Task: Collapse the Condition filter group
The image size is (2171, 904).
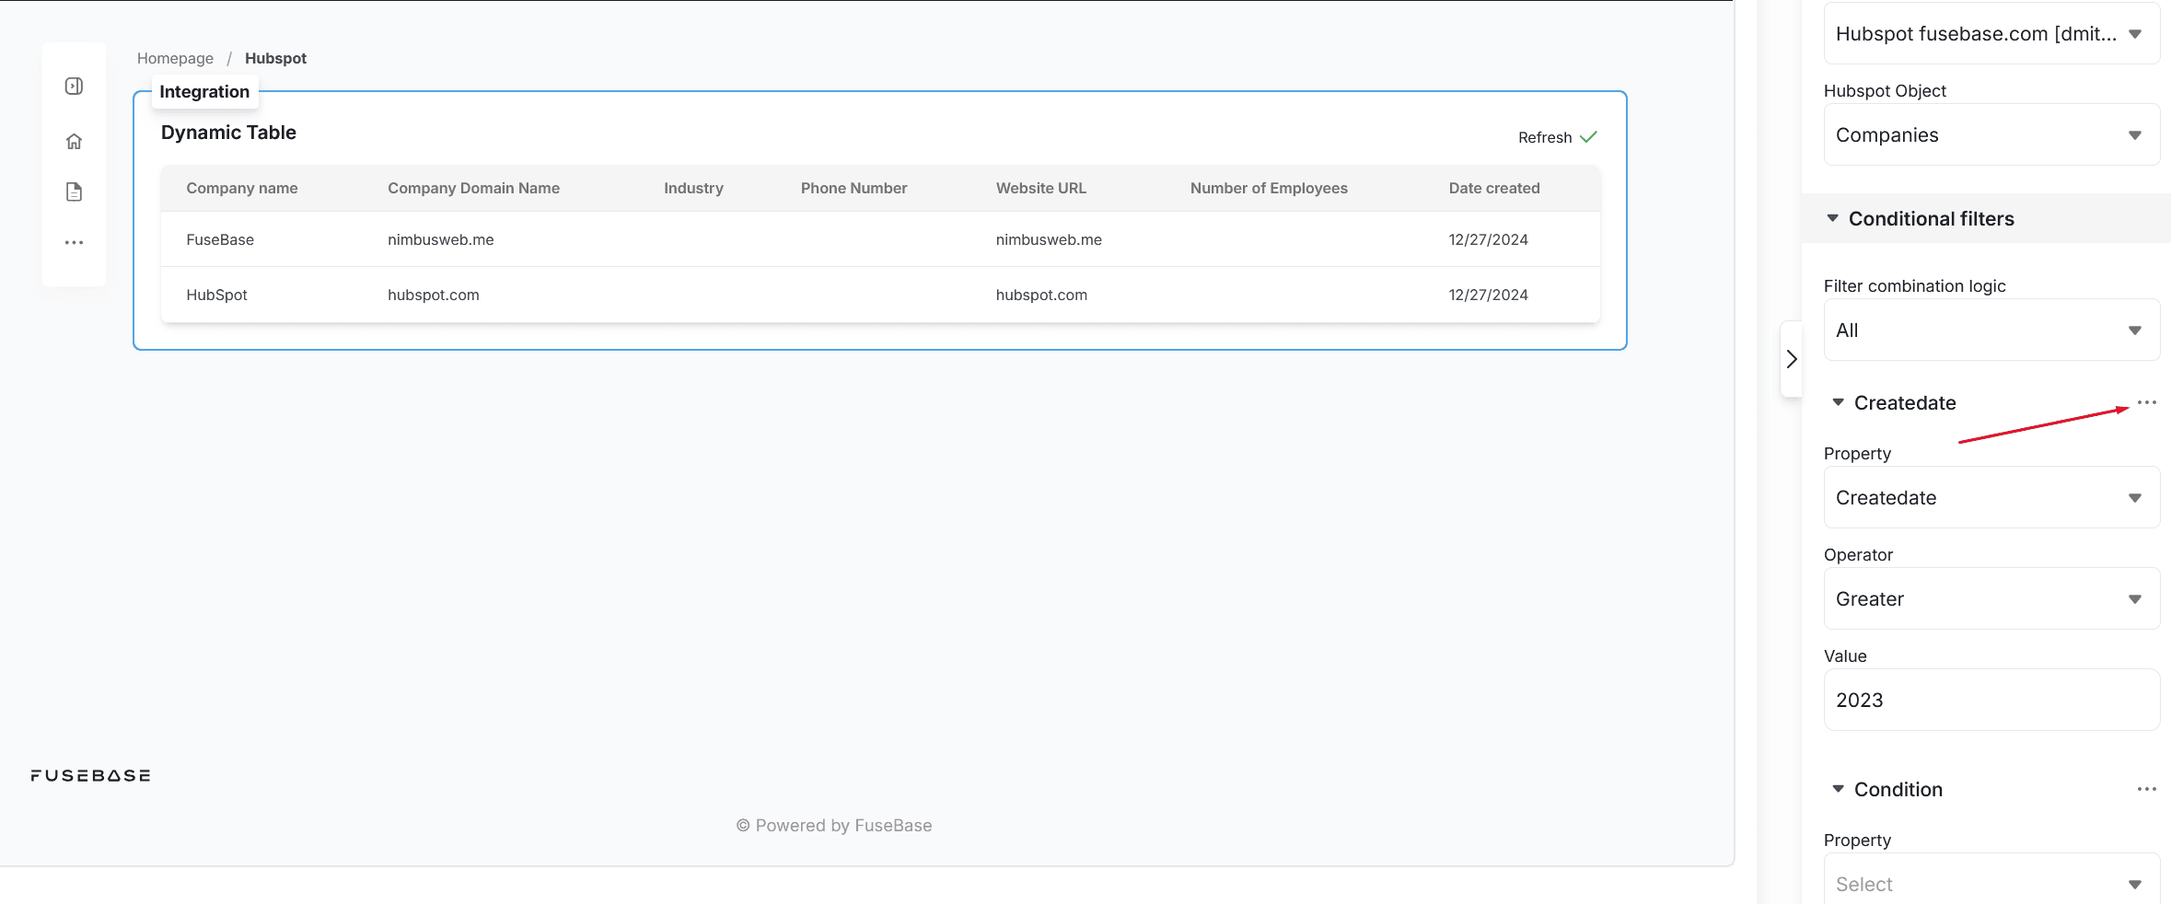Action: (x=1838, y=789)
